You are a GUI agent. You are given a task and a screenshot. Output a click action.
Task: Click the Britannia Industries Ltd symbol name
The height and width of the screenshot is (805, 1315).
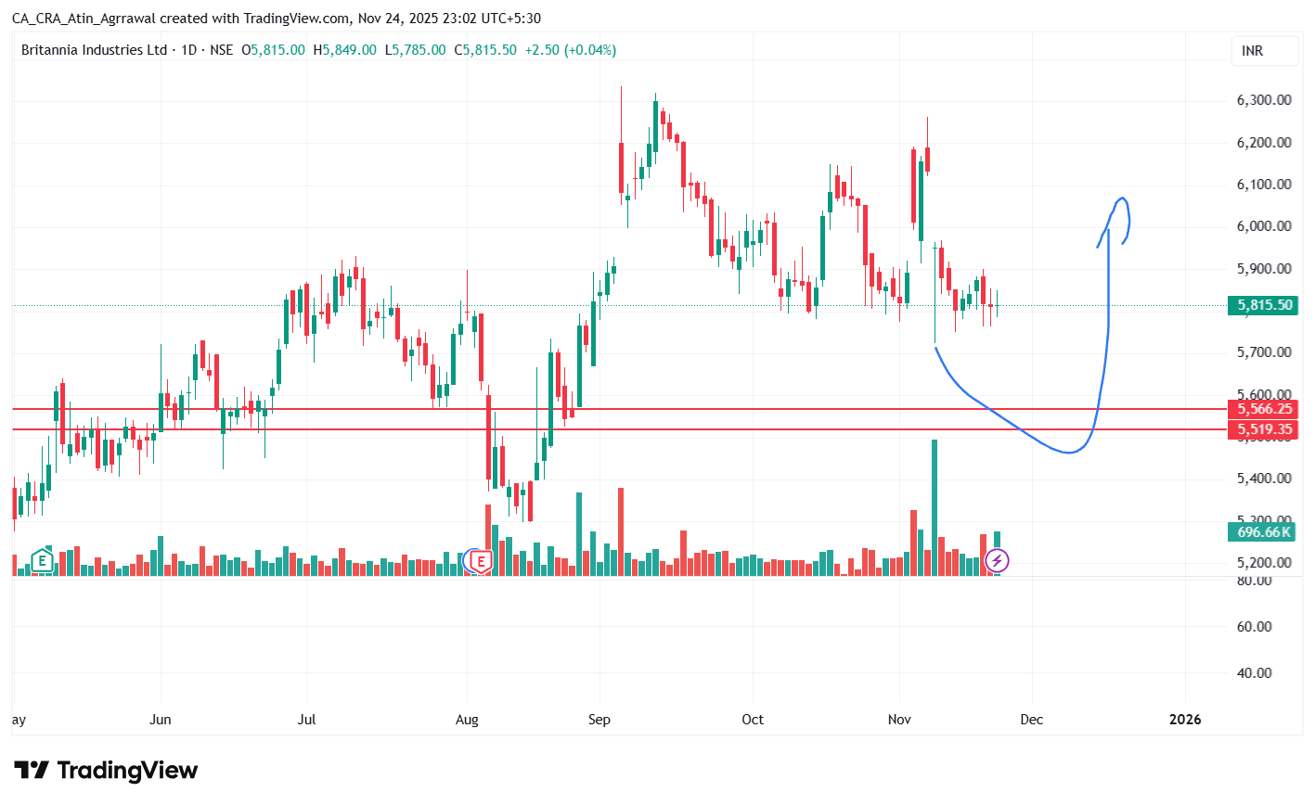[x=94, y=50]
